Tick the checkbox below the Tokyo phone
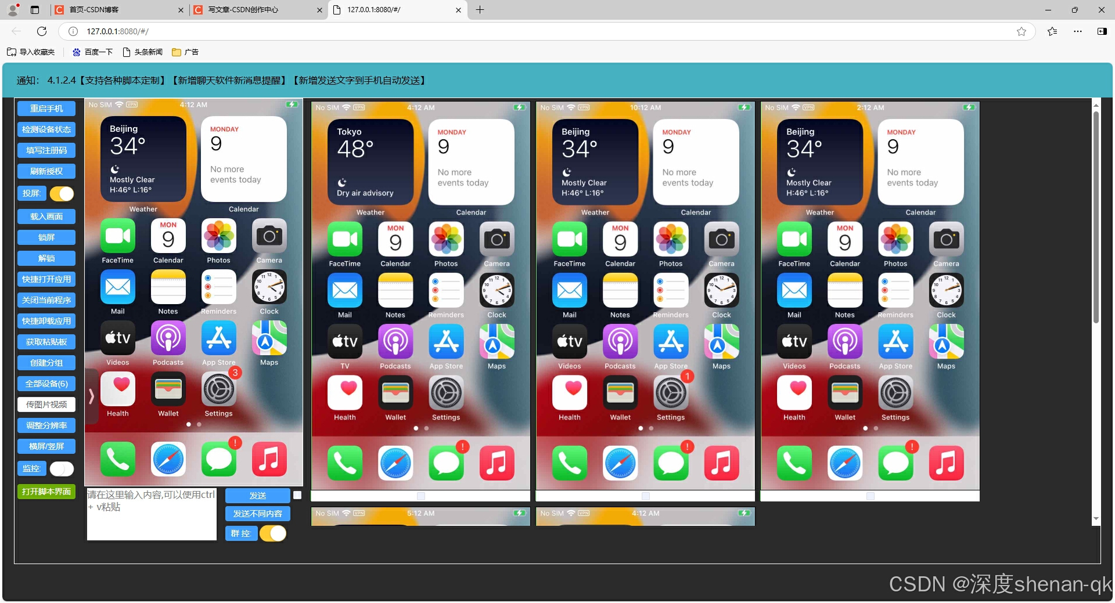The width and height of the screenshot is (1115, 603). 421,496
